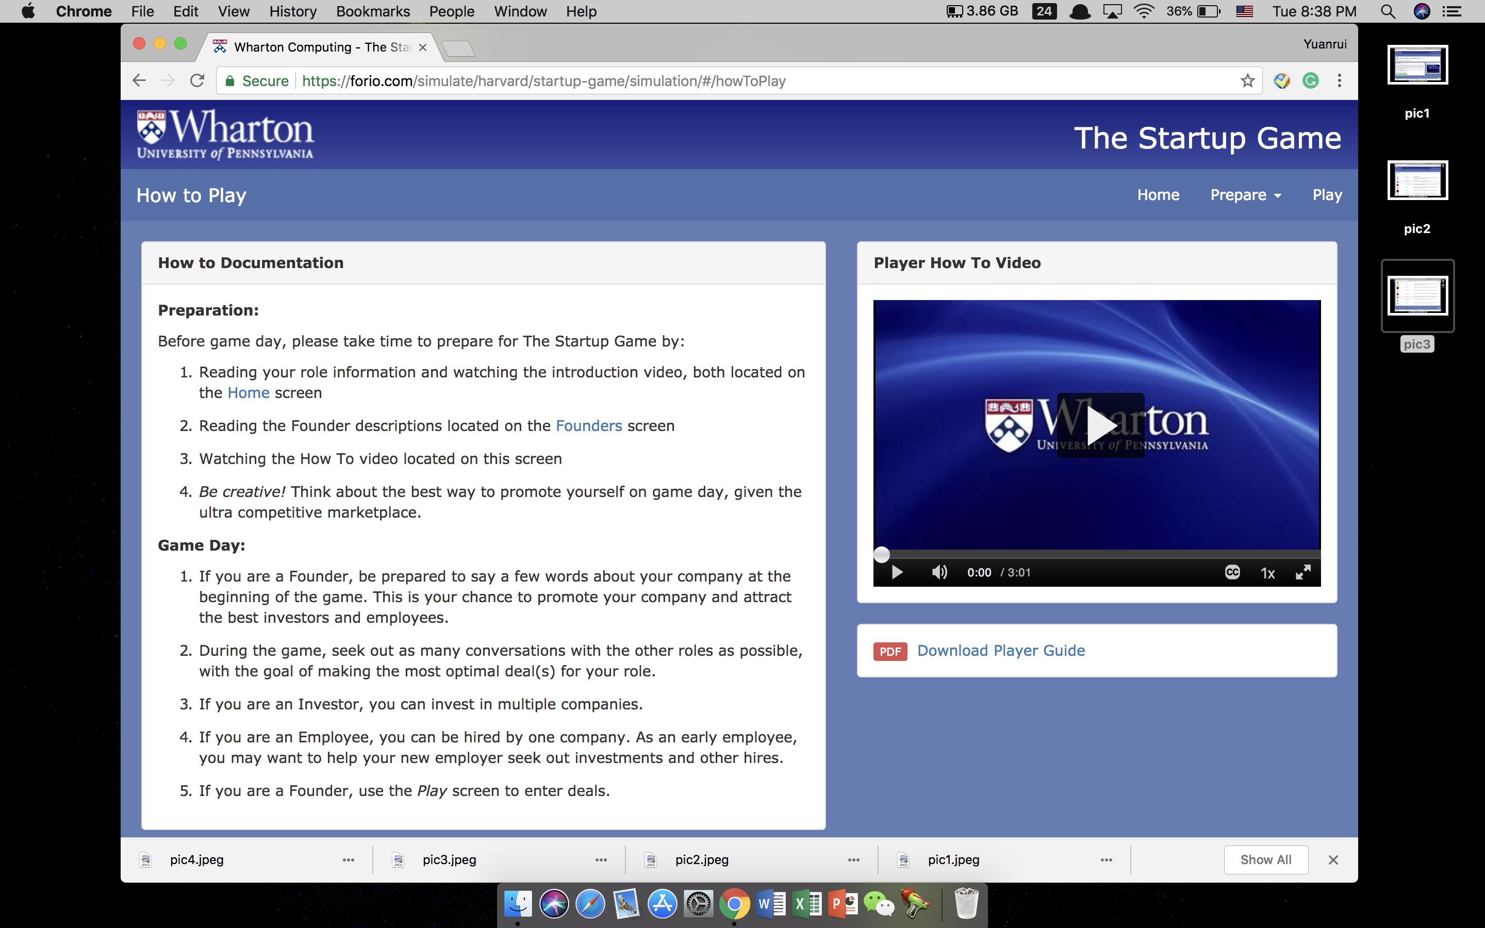This screenshot has height=928, width=1485.
Task: Open the options menu for pic4.jpeg download
Action: [349, 860]
